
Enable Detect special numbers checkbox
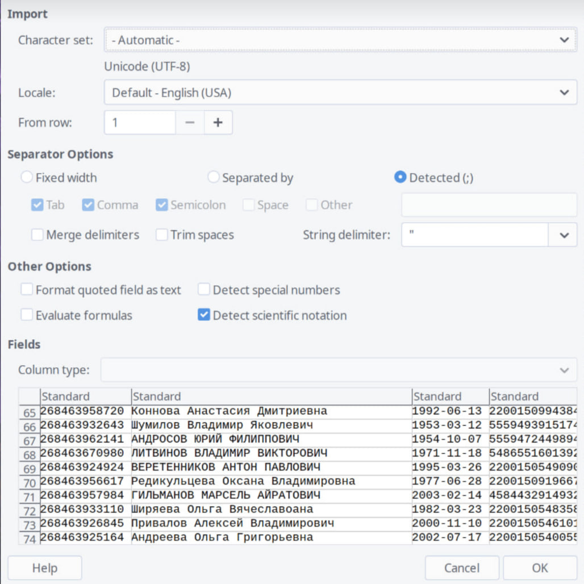[x=204, y=289]
